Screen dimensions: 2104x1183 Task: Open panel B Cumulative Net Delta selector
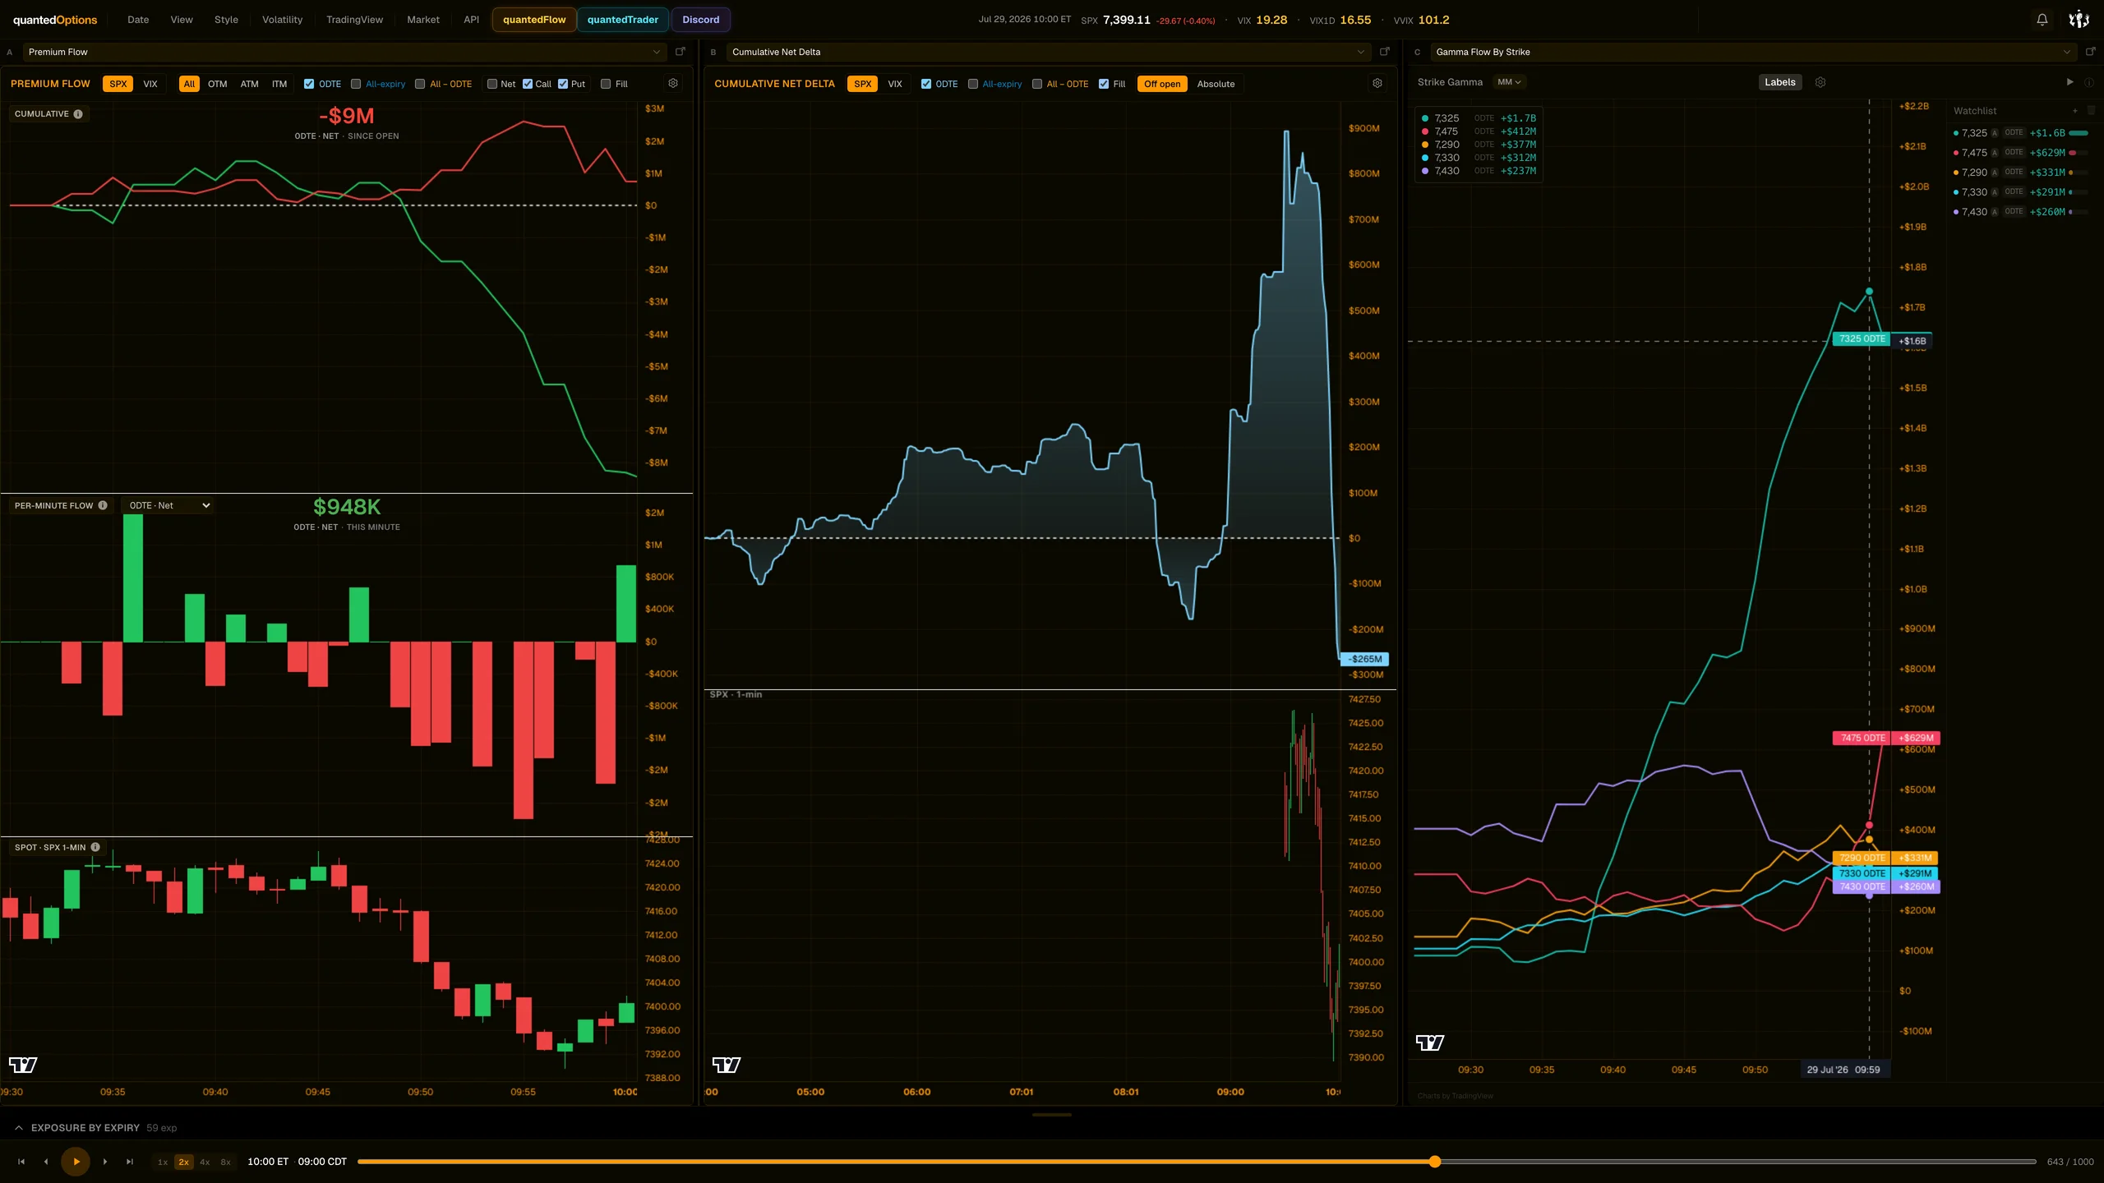click(1048, 52)
